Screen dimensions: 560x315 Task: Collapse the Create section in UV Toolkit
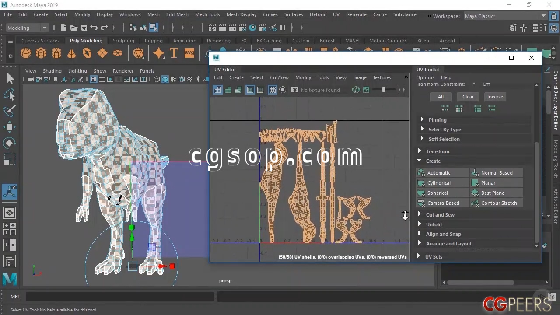pyautogui.click(x=433, y=161)
